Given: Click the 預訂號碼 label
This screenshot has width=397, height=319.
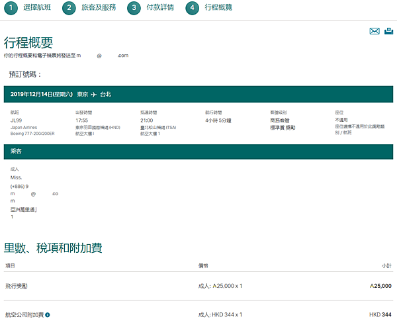Looking at the screenshot, I should (25, 74).
